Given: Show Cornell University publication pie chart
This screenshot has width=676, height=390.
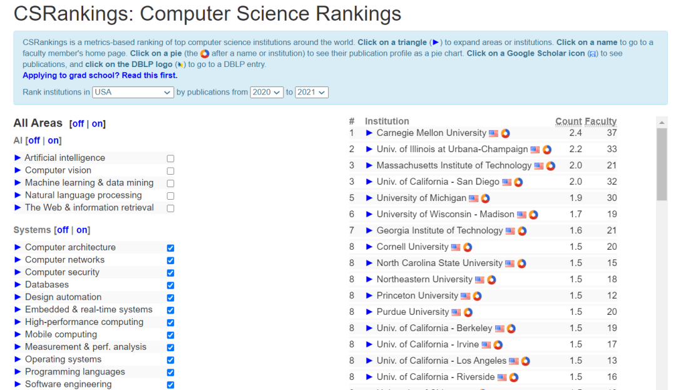Looking at the screenshot, I should coord(468,247).
